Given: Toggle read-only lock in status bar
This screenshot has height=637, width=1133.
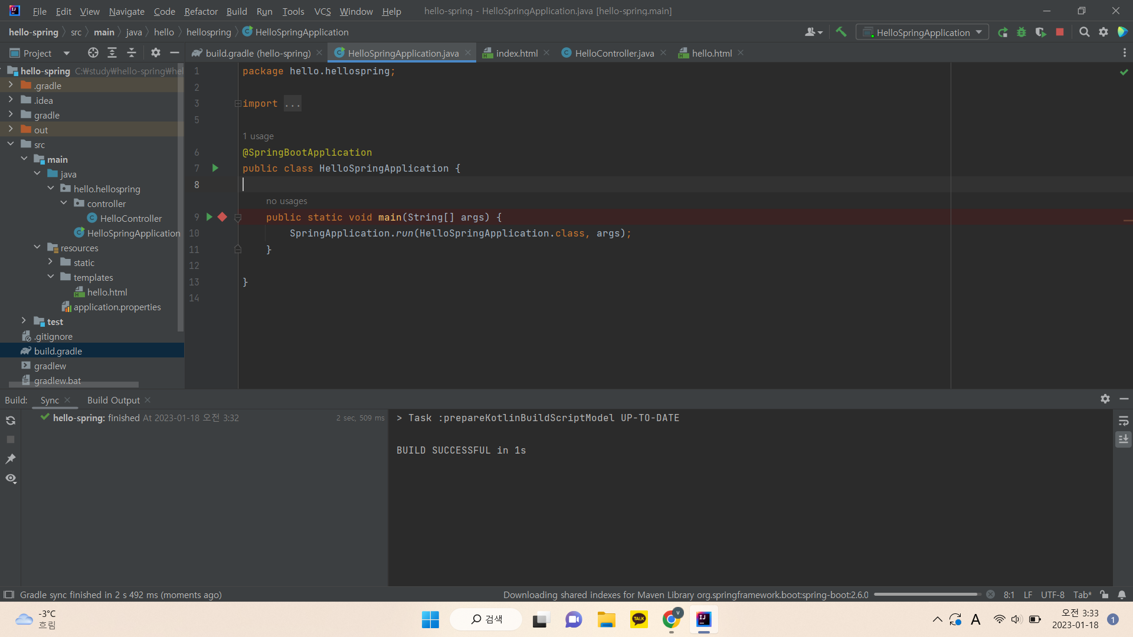Looking at the screenshot, I should (1104, 595).
